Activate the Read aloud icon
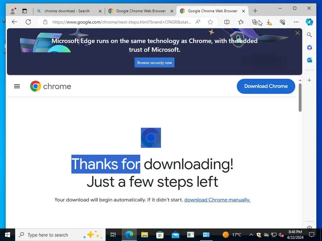The width and height of the screenshot is (322, 241). click(198, 22)
